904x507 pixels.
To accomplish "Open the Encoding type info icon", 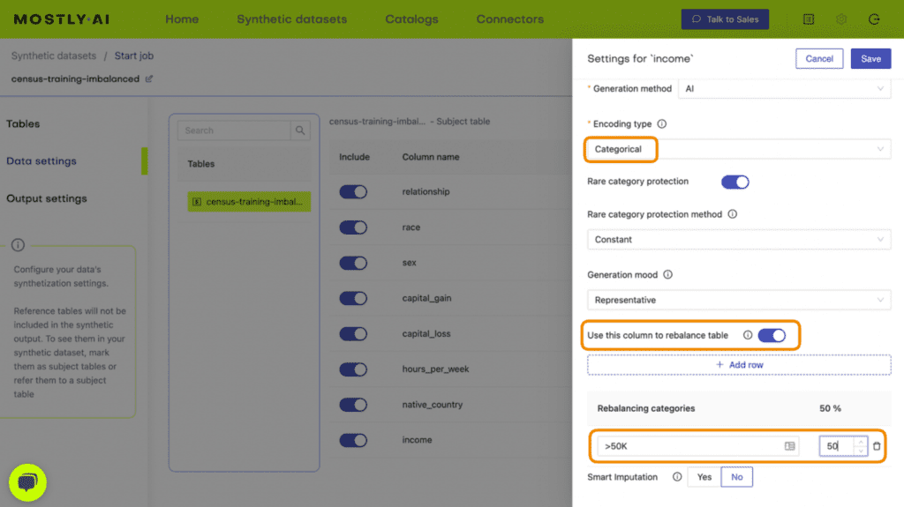I will 662,124.
